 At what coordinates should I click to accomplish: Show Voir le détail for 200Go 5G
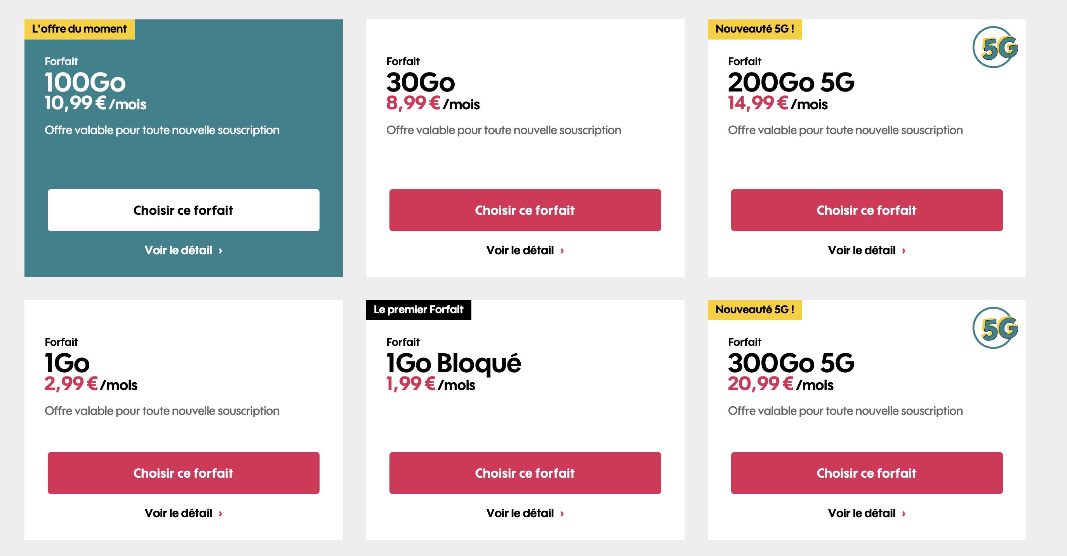tap(867, 250)
